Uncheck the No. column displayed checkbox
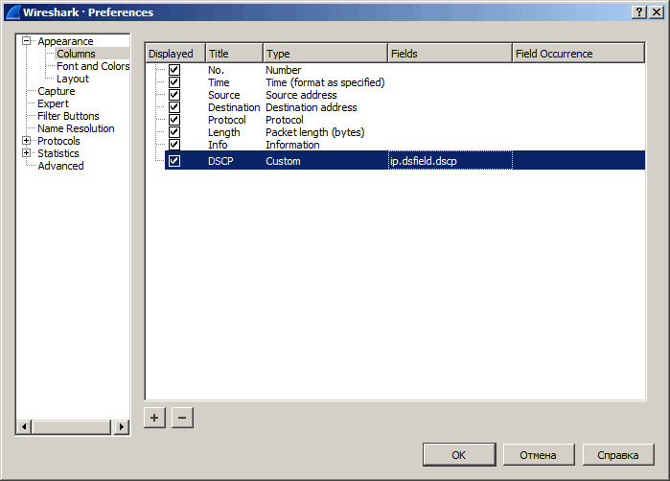The width and height of the screenshot is (670, 481). (174, 70)
